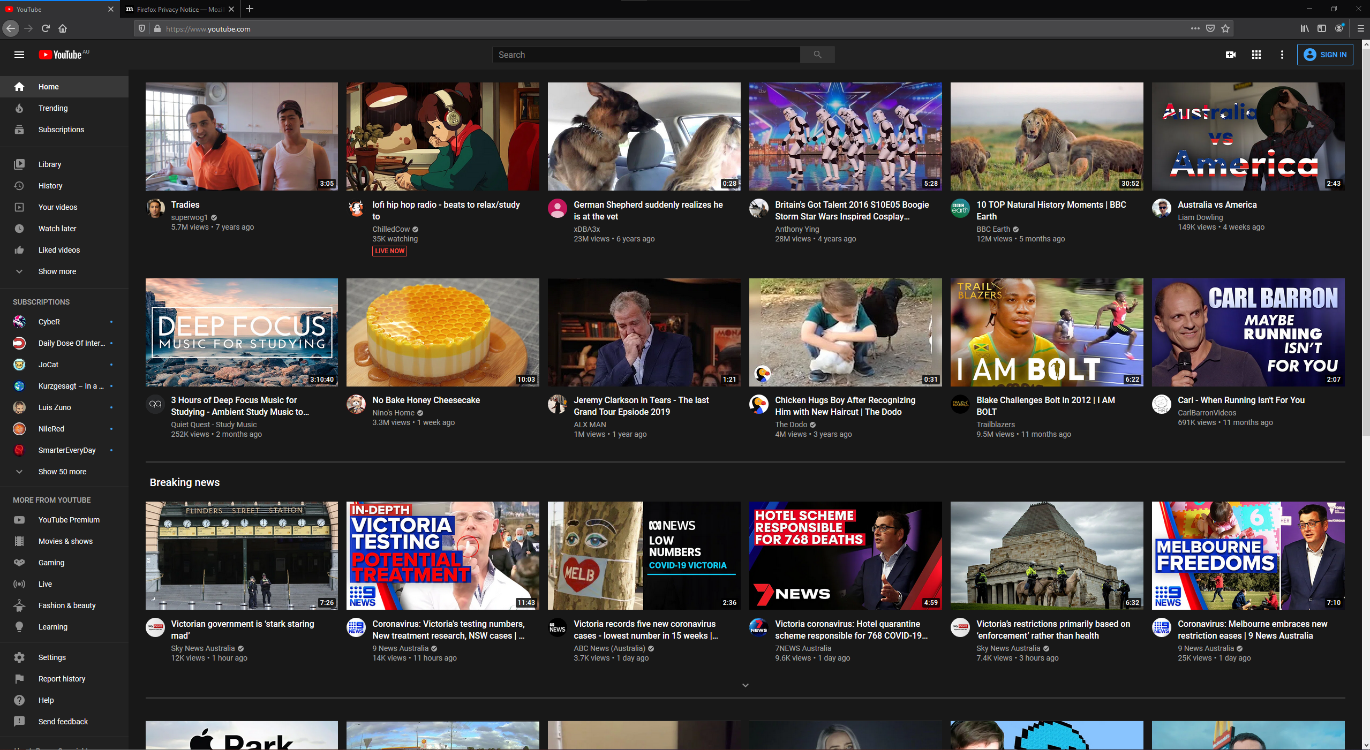Click the superwog1 channel avatar
Image resolution: width=1370 pixels, height=750 pixels.
(x=155, y=208)
